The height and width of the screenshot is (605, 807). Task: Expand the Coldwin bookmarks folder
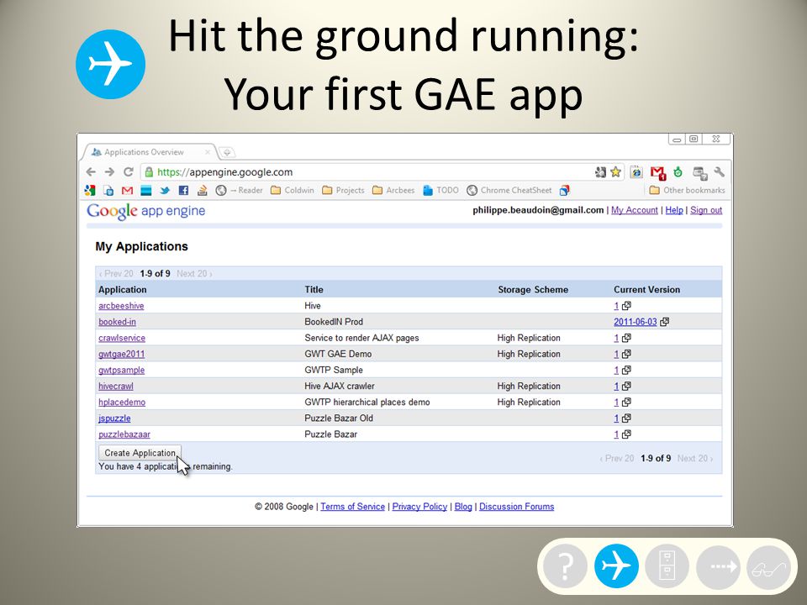click(x=293, y=191)
